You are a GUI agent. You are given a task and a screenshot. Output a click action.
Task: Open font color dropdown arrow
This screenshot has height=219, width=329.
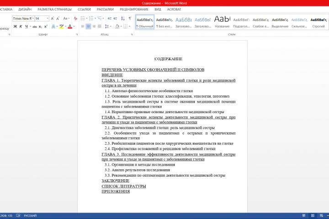74,26
